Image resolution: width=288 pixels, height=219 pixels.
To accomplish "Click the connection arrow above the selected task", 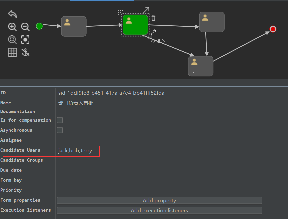I will [146, 10].
